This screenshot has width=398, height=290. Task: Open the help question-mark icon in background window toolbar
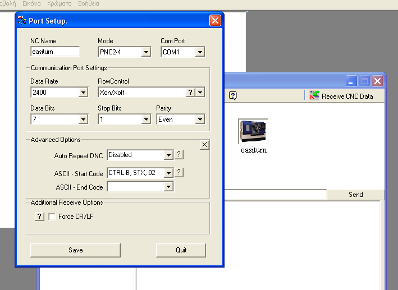[x=233, y=96]
